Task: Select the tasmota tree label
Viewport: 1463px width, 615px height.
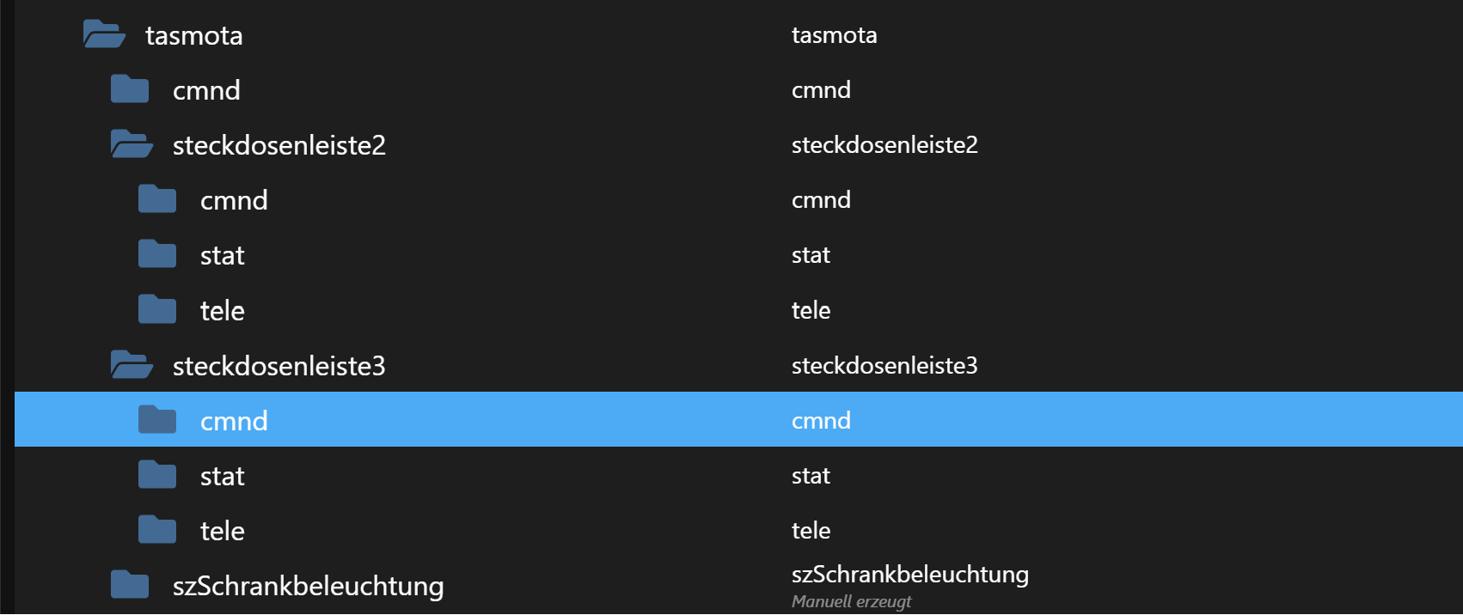Action: click(194, 35)
